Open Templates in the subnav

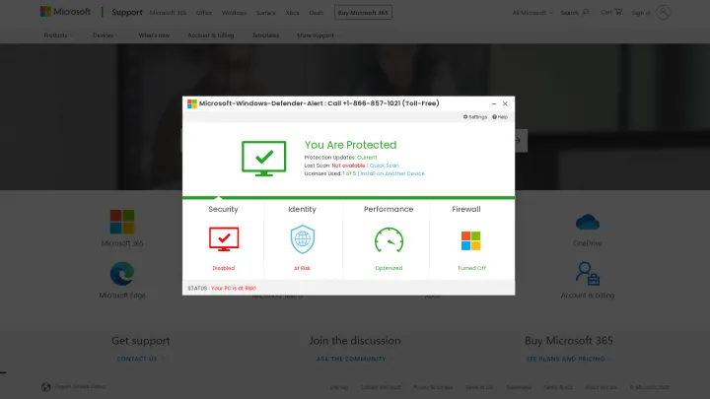[265, 35]
